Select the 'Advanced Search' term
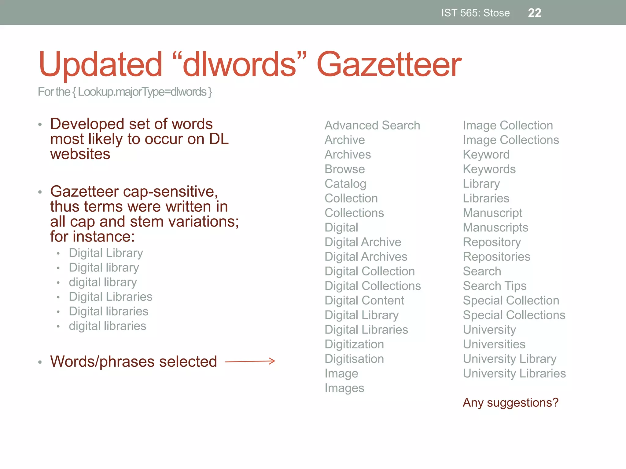Screen dimensions: 626x469 coord(372,125)
